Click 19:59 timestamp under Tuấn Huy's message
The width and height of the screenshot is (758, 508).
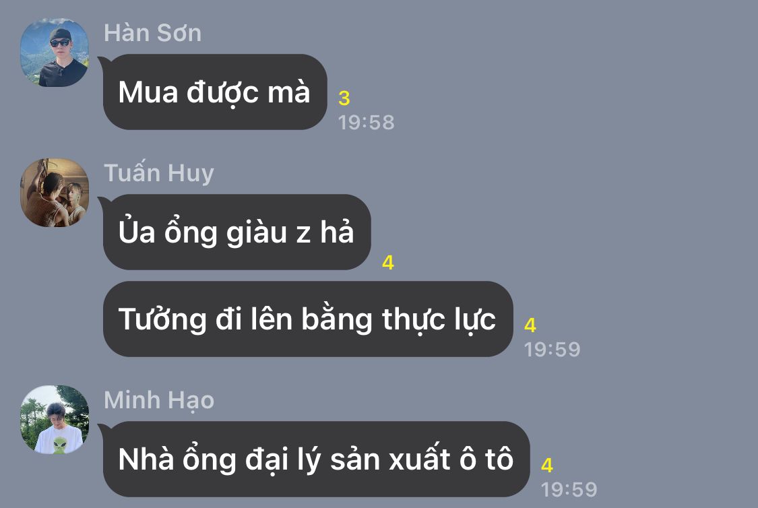click(552, 350)
